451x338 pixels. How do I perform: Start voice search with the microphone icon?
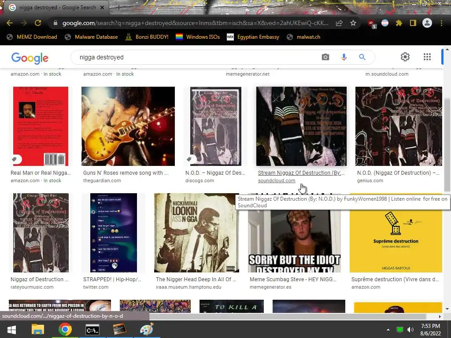tap(344, 57)
